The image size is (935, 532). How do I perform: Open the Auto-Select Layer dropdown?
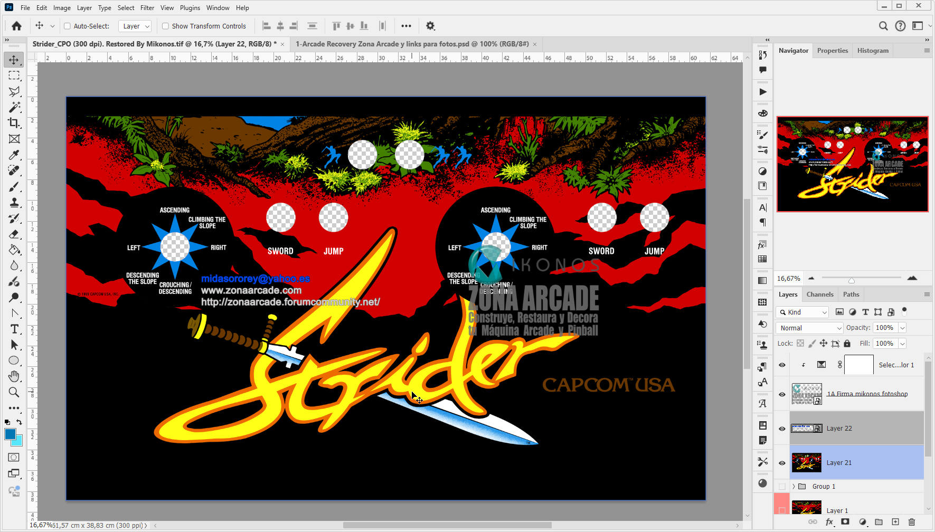click(135, 26)
